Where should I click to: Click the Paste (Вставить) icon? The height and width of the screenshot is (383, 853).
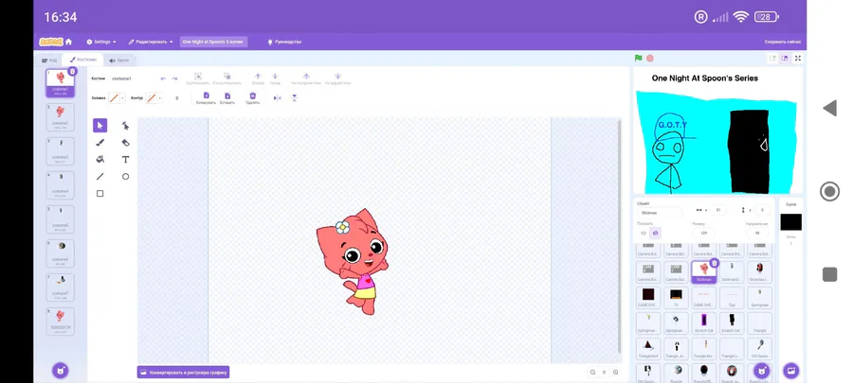[227, 96]
